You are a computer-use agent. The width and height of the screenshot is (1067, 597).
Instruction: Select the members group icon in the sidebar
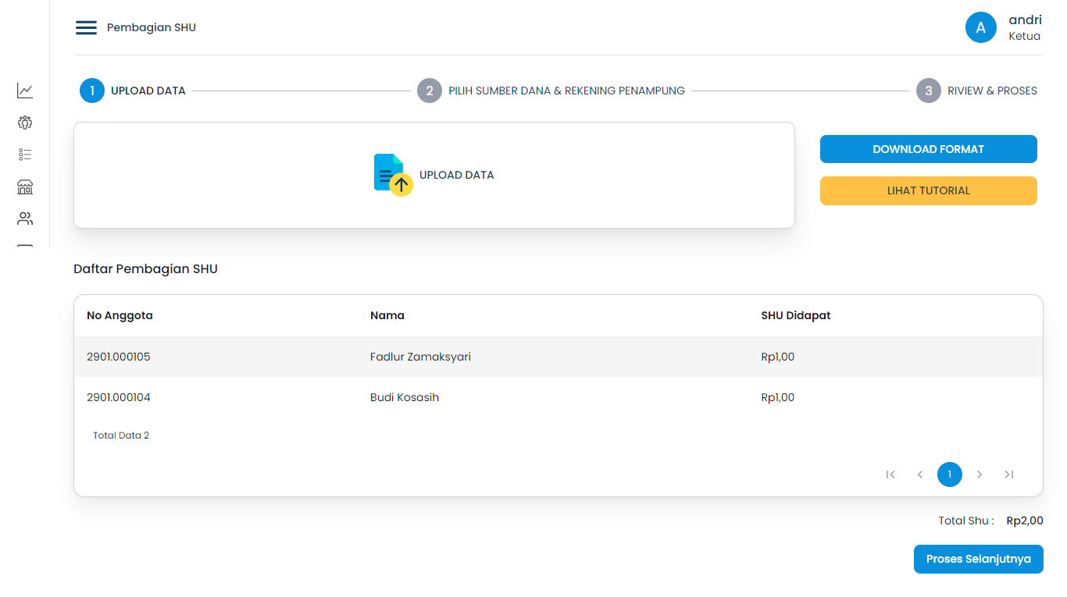(24, 123)
